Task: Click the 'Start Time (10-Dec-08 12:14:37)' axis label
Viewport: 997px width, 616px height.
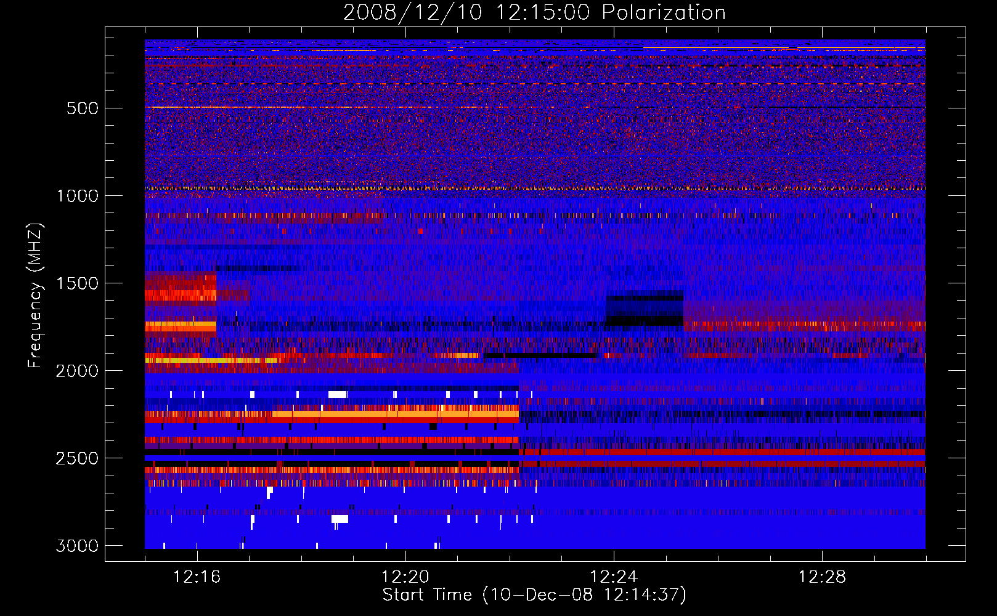Action: coord(534,595)
